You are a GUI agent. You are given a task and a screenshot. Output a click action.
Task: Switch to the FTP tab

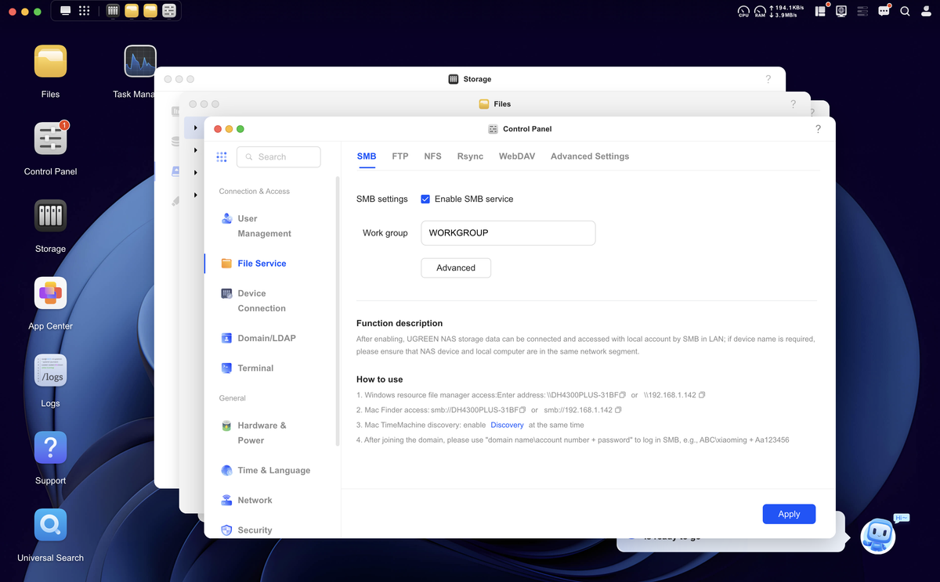click(x=400, y=156)
